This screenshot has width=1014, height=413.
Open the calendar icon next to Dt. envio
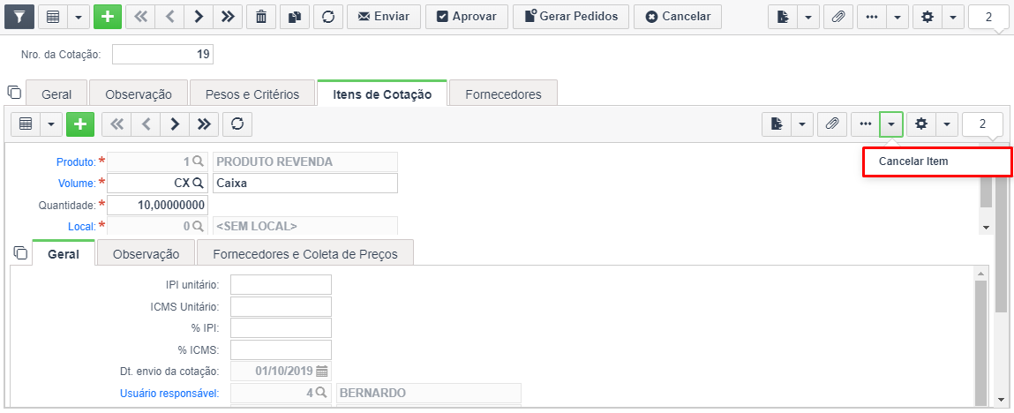(x=322, y=372)
